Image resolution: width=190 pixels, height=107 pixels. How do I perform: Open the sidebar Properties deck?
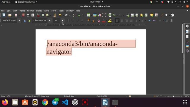187,32
